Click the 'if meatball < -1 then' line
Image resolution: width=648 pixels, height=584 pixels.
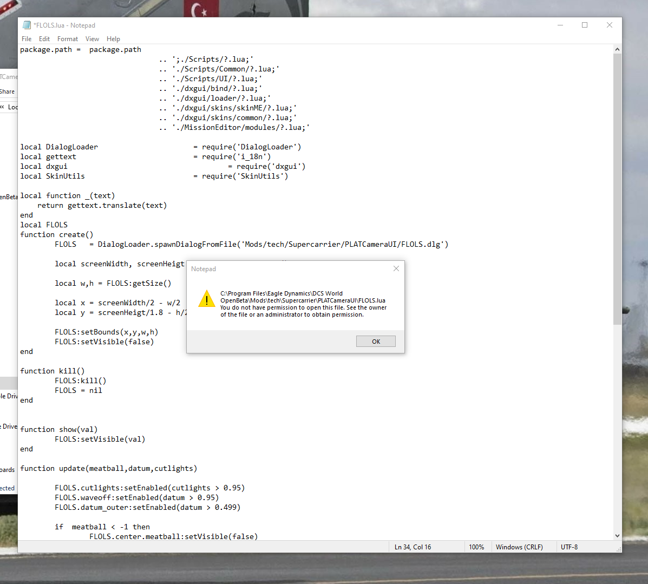(x=102, y=527)
